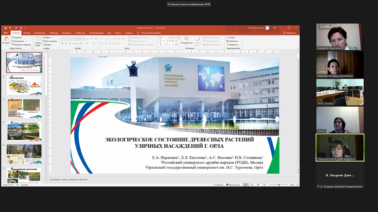The image size is (378, 212).
Task: Switch to Slide Show (Слайд-шоу) tab
Action: pyautogui.click(x=80, y=33)
